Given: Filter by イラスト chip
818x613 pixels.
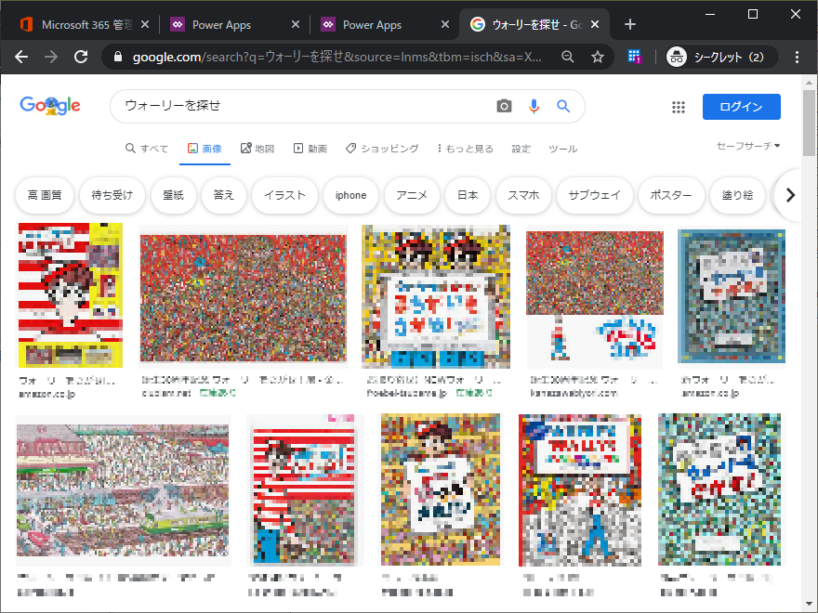Looking at the screenshot, I should [x=284, y=195].
